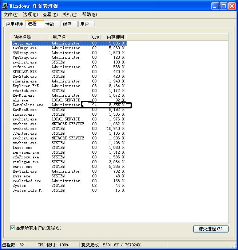Select the winlogon.exe process
This screenshot has width=238, height=250.
tap(69, 162)
